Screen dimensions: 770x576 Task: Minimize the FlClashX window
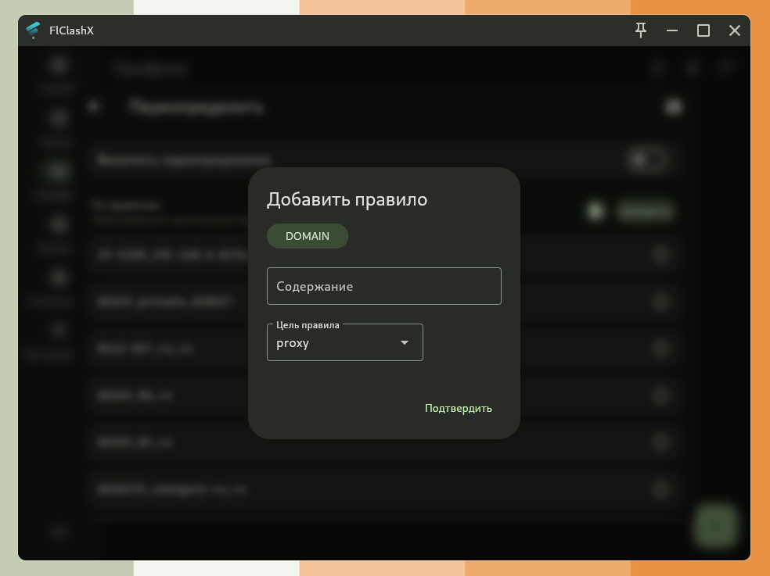(x=672, y=30)
